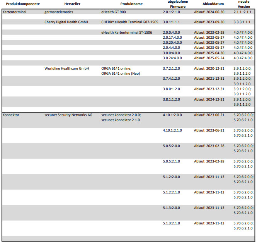
Task: Click firmware value 3.8.0:1.2.0
Action: [x=171, y=89]
